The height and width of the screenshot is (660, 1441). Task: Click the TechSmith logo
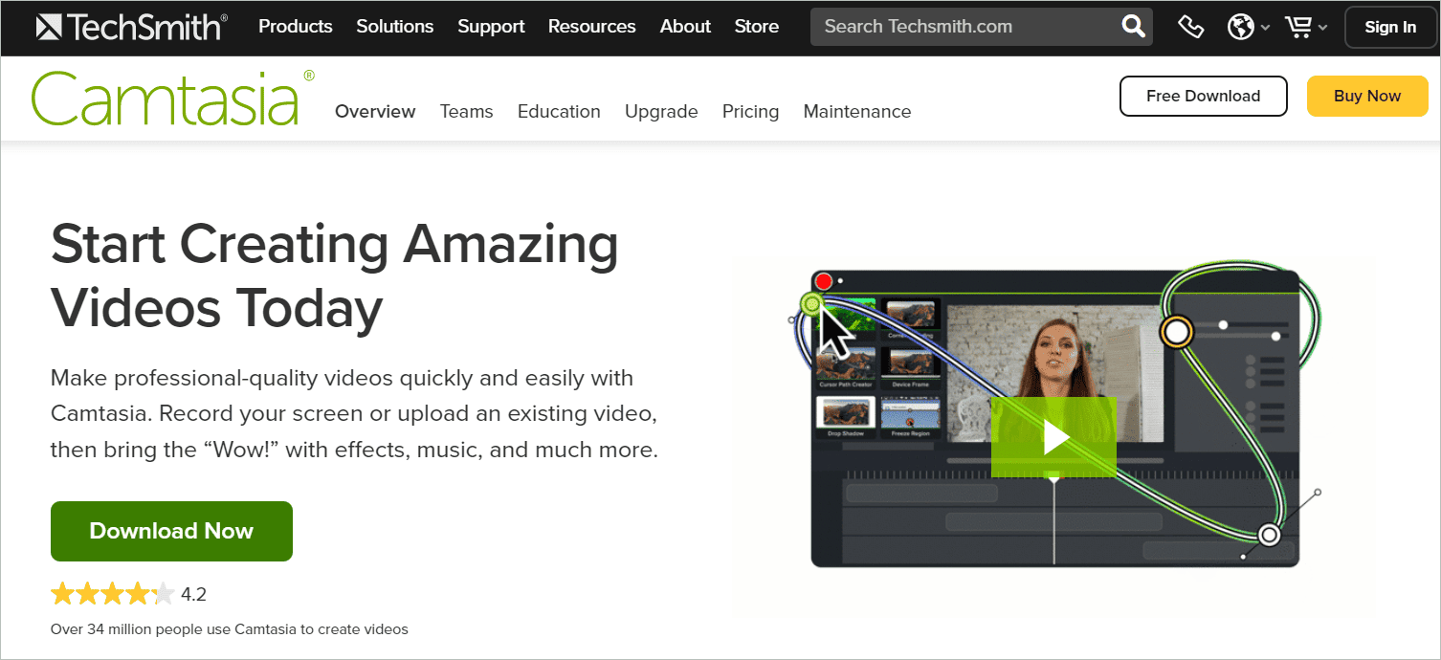click(x=130, y=27)
